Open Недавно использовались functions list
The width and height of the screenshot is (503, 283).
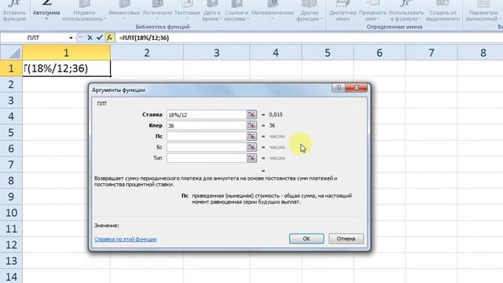coord(84,10)
